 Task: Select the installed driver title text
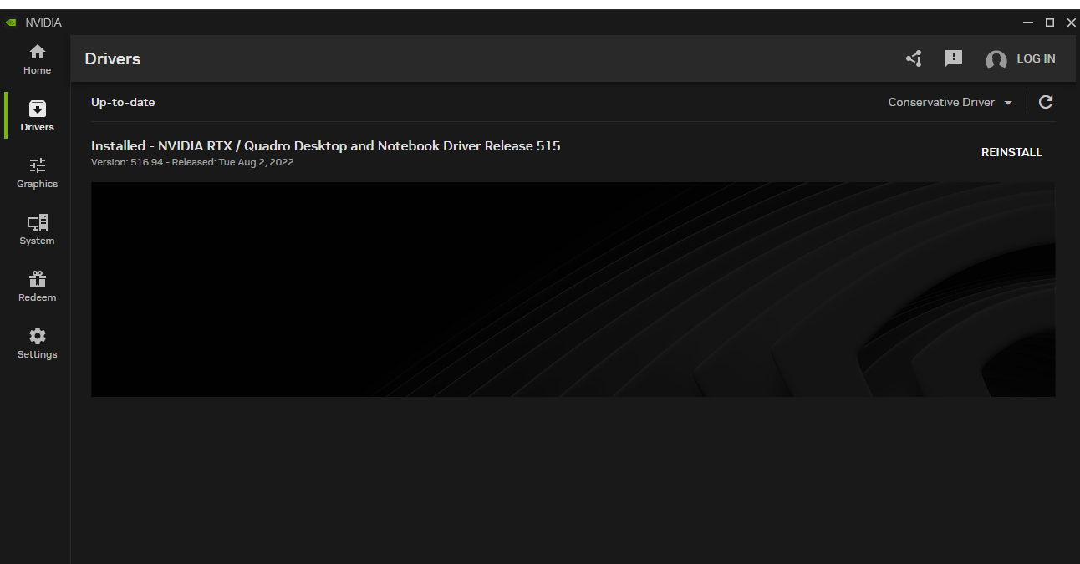[x=326, y=145]
